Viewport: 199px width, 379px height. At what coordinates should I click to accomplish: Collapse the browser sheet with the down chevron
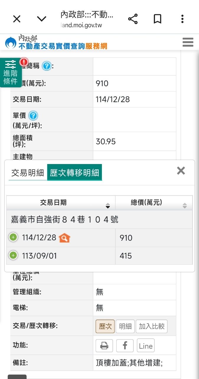point(42,19)
